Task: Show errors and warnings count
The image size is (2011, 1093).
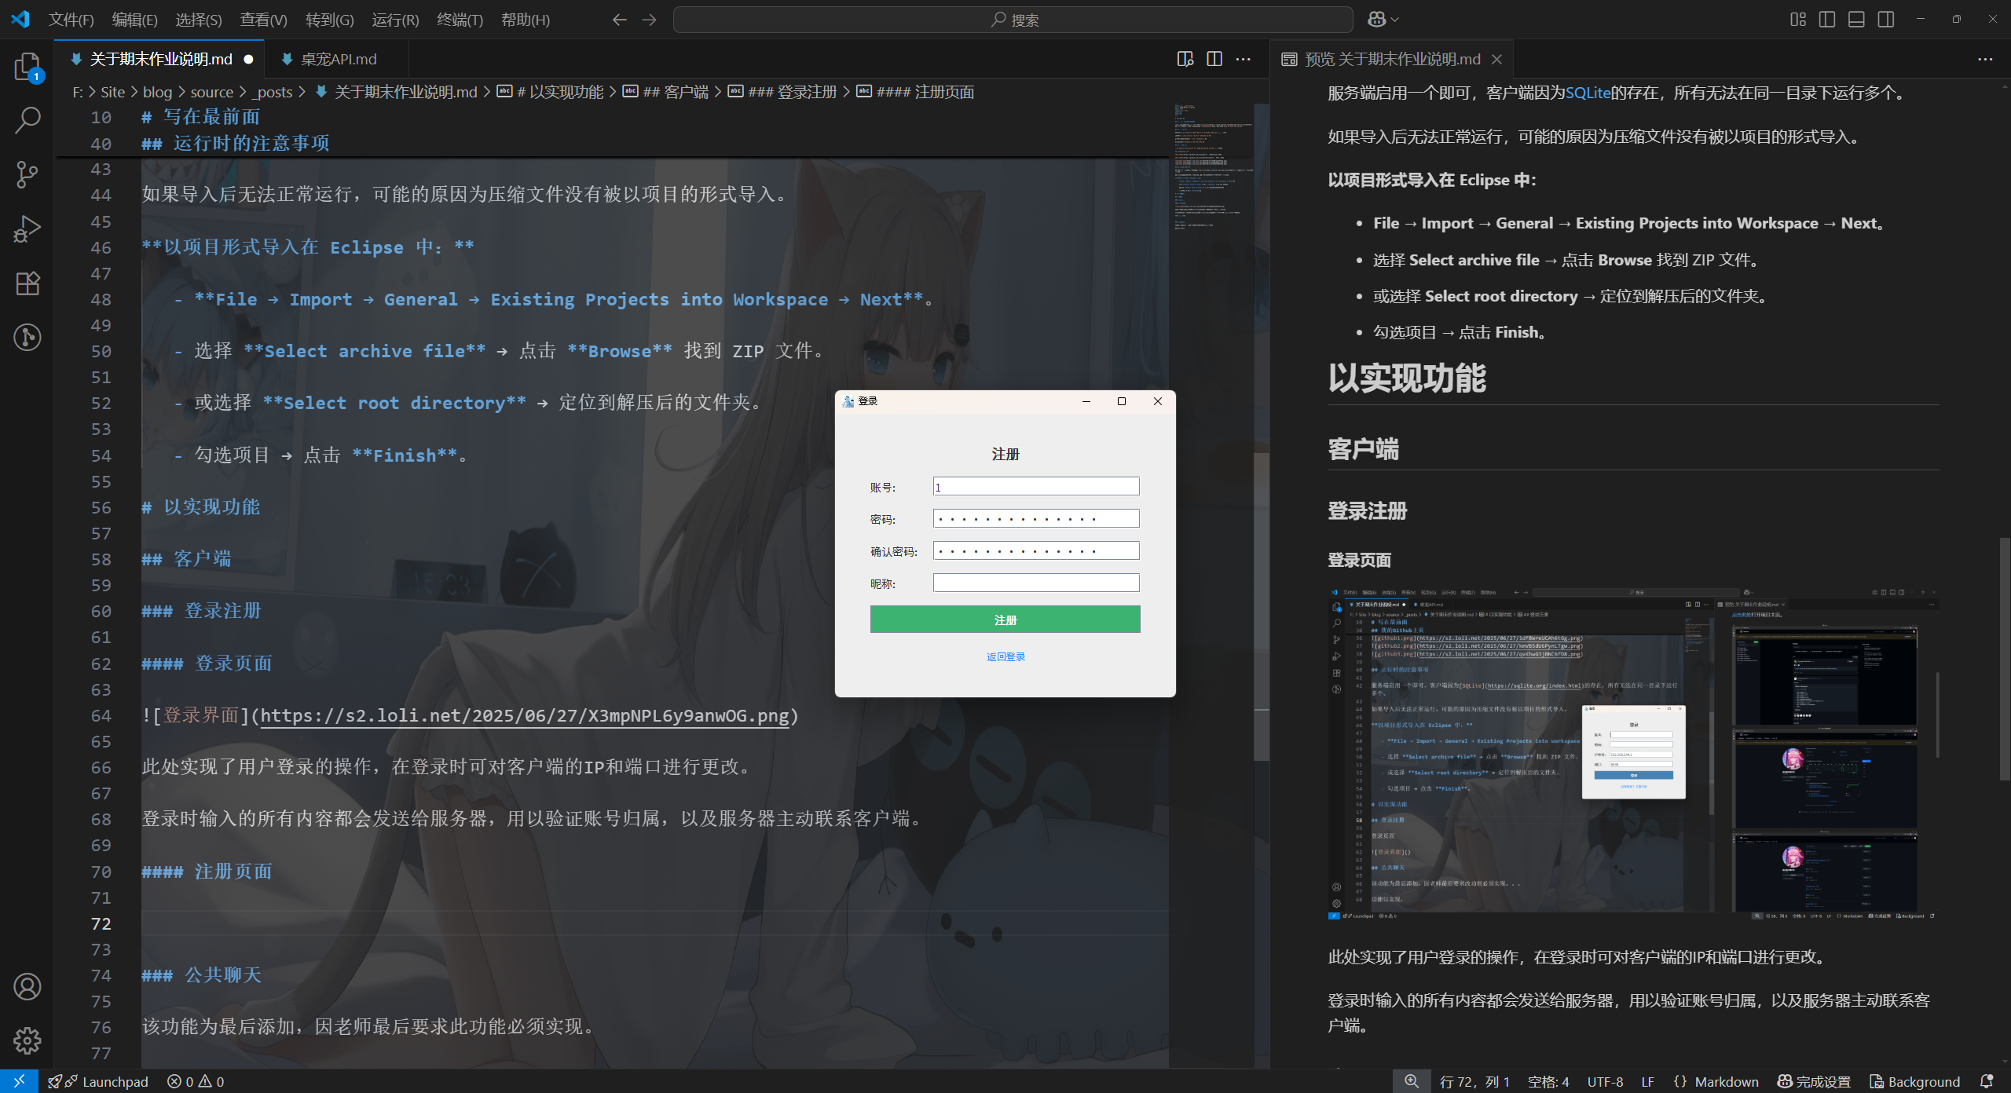Action: tap(196, 1081)
